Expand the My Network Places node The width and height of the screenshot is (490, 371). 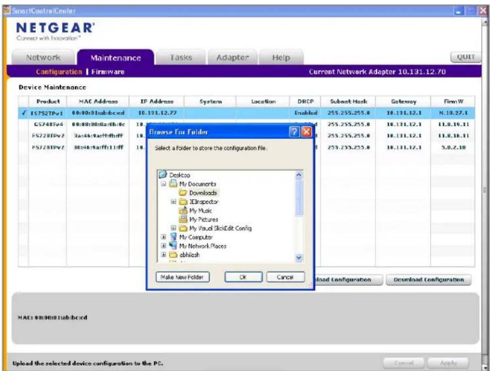tap(163, 246)
